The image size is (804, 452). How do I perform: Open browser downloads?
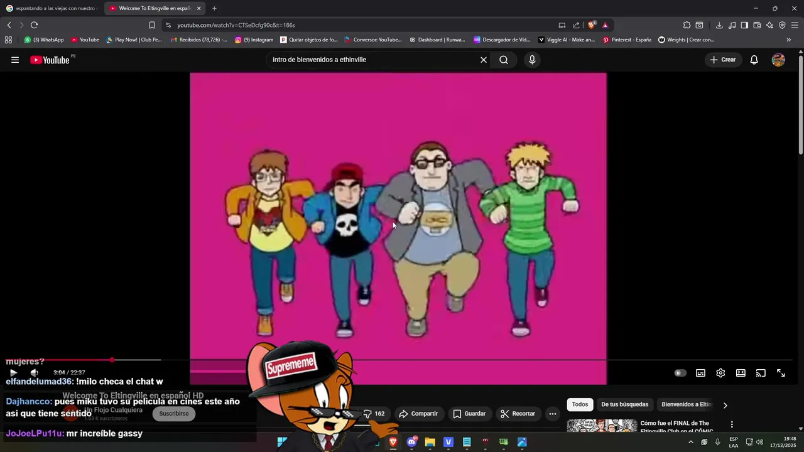click(x=719, y=25)
